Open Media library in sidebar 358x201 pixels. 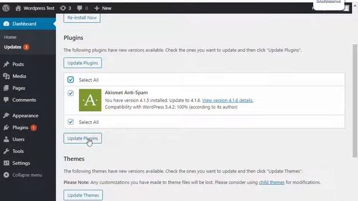coord(19,76)
